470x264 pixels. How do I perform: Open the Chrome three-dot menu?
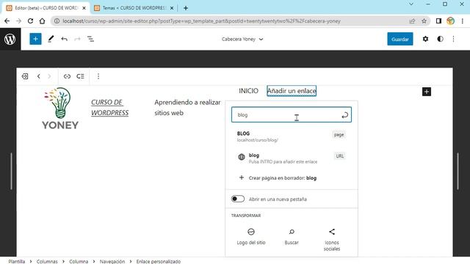[463, 21]
